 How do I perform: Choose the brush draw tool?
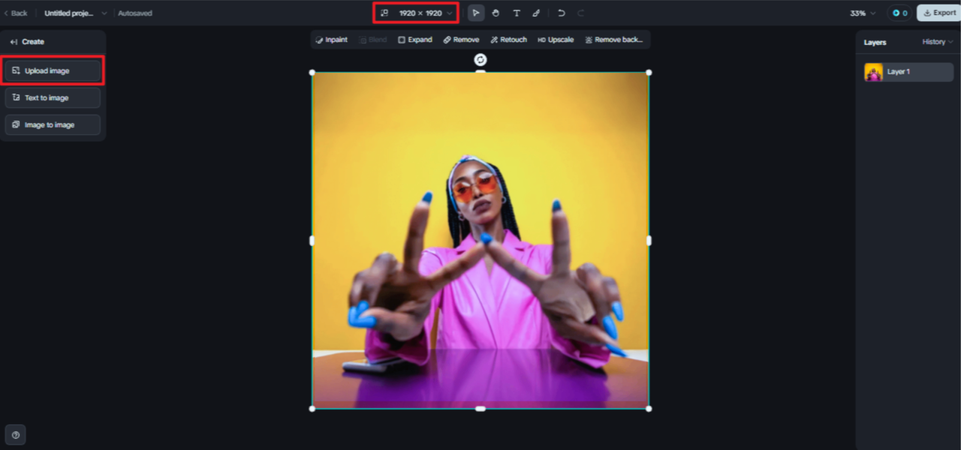pos(536,13)
